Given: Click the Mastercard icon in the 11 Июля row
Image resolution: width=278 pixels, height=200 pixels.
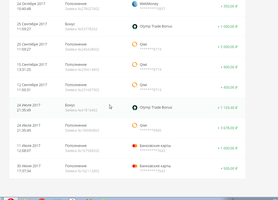Looking at the screenshot, I should coord(135,146).
